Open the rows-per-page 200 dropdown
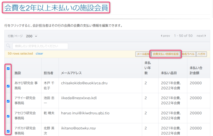 point(32,36)
